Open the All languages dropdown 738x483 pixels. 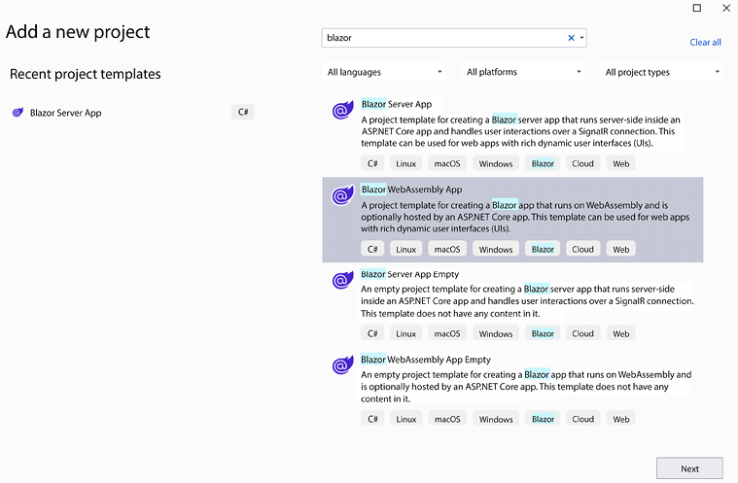pos(384,72)
